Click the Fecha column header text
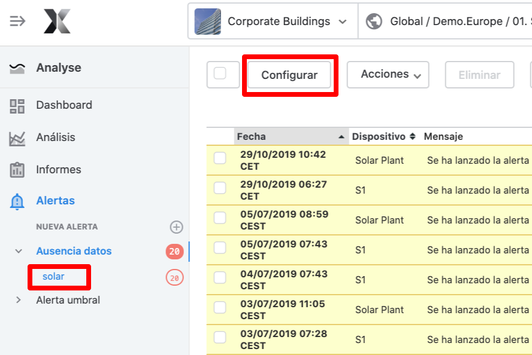Viewport: 532px width, 355px height. (252, 136)
